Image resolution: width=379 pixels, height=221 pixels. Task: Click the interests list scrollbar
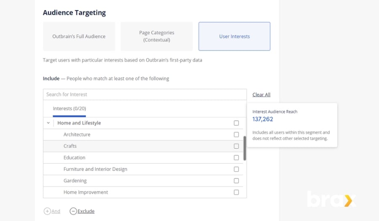click(245, 148)
